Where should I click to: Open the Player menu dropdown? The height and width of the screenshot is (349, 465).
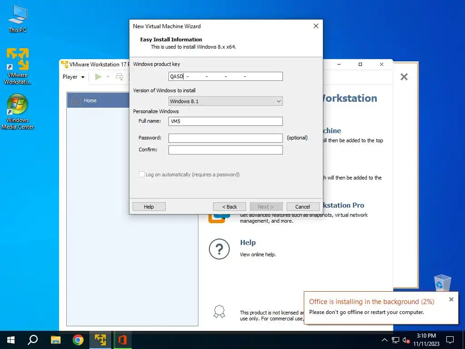pyautogui.click(x=73, y=77)
